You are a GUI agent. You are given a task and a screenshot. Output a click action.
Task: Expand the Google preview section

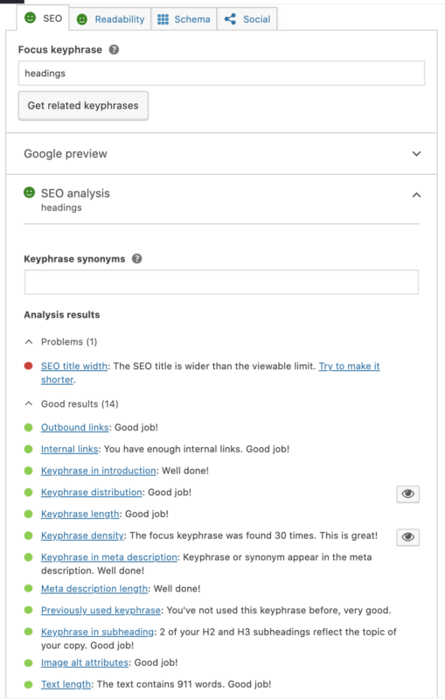pos(221,154)
